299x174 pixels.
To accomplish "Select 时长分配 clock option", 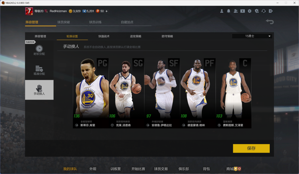I will 39,50.
